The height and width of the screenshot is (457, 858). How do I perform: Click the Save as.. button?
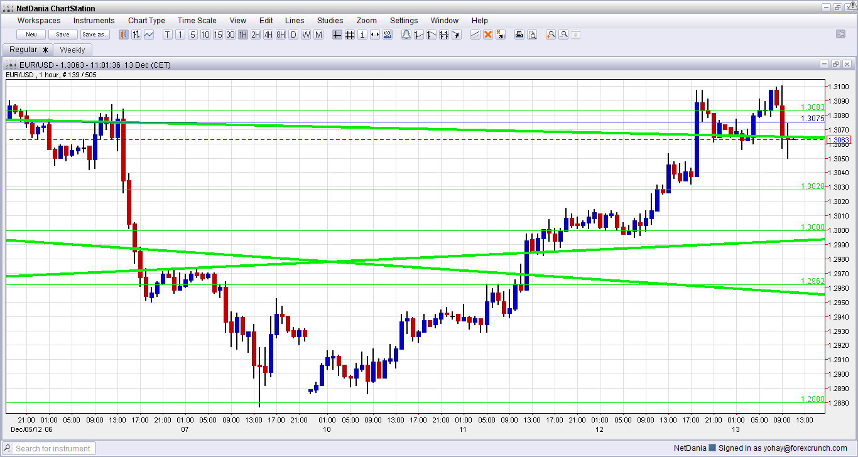(95, 35)
